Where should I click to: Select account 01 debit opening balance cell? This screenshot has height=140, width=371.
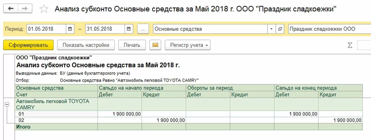point(120,114)
